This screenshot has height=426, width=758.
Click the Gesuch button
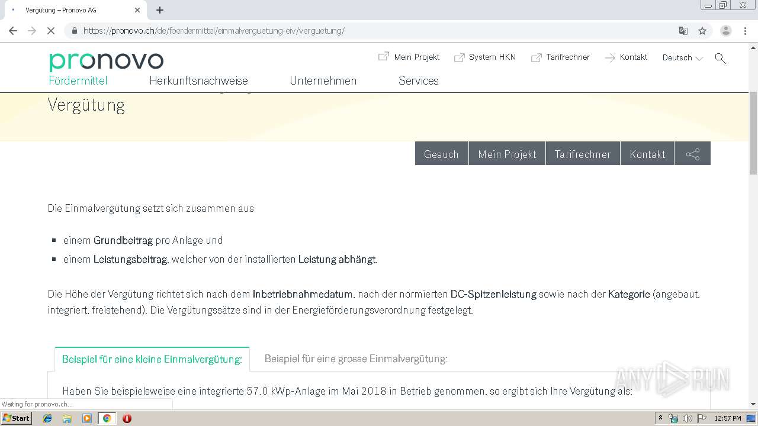tap(442, 154)
